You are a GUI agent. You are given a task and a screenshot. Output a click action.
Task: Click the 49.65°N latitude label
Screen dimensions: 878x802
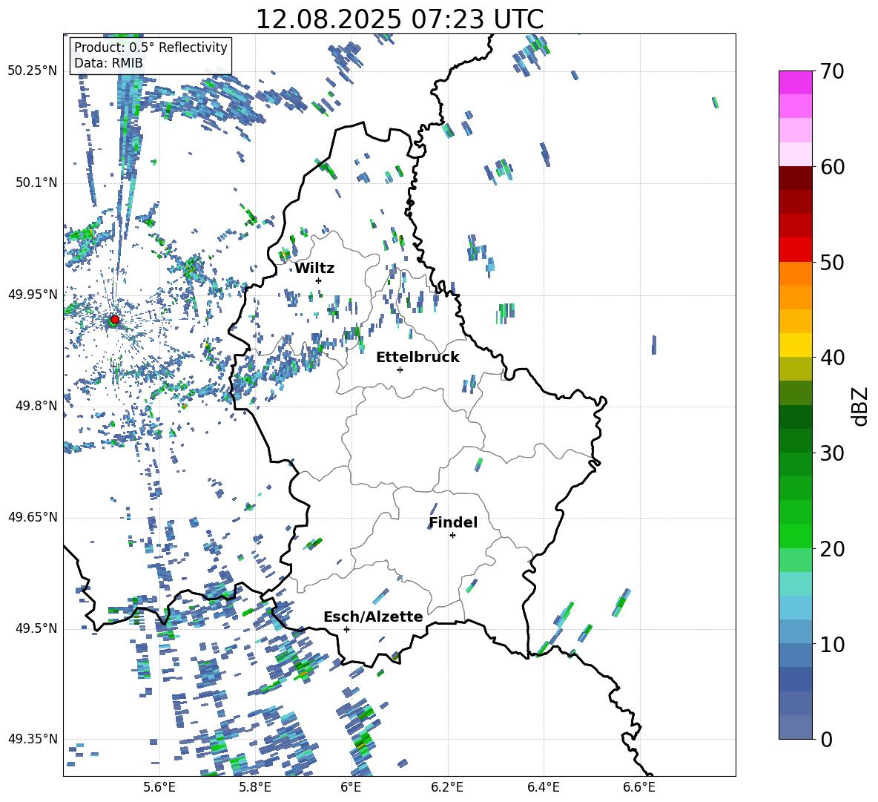click(33, 517)
